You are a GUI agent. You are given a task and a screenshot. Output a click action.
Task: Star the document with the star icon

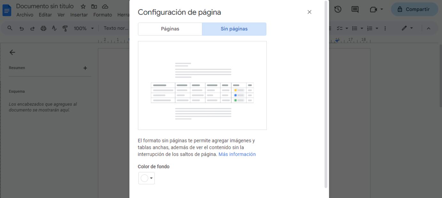(83, 6)
